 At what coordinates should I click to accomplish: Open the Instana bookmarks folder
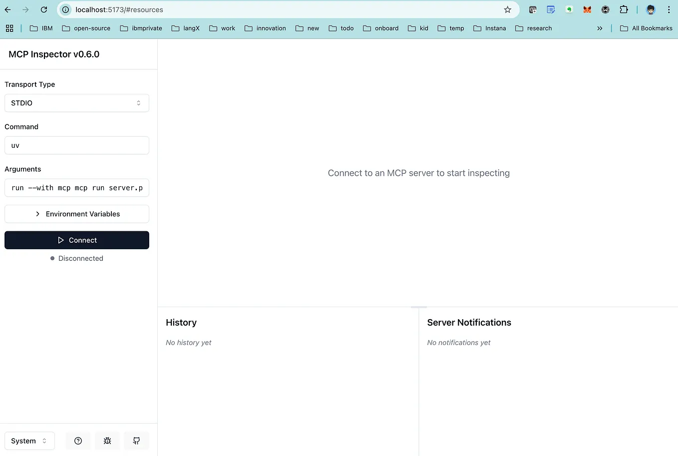pyautogui.click(x=490, y=28)
